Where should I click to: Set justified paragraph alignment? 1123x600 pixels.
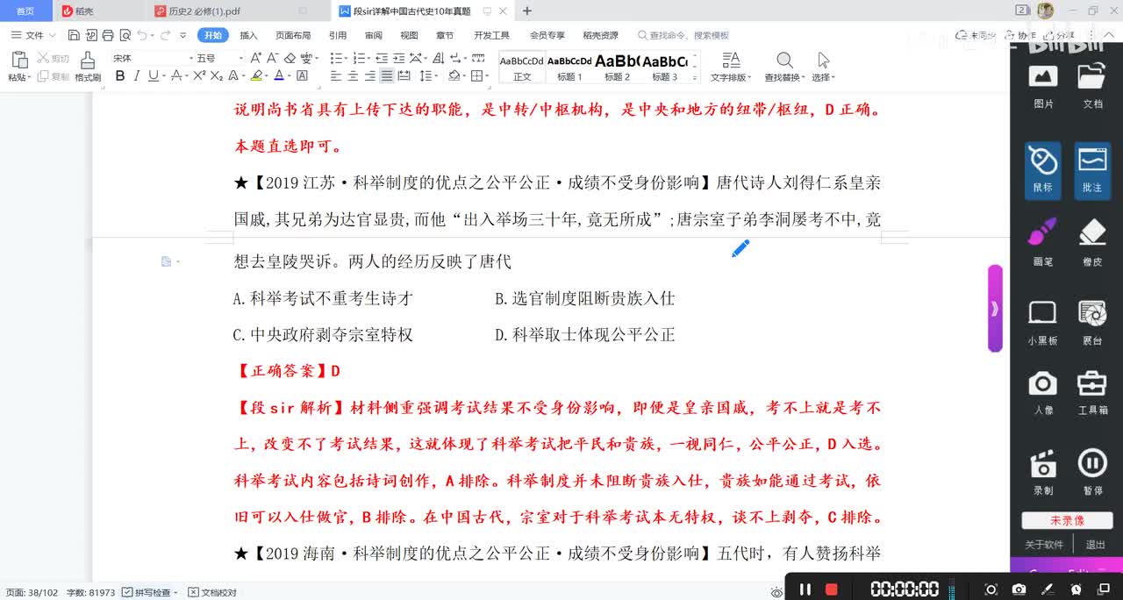(387, 76)
